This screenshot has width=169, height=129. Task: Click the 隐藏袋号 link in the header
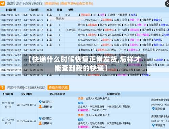(52, 3)
